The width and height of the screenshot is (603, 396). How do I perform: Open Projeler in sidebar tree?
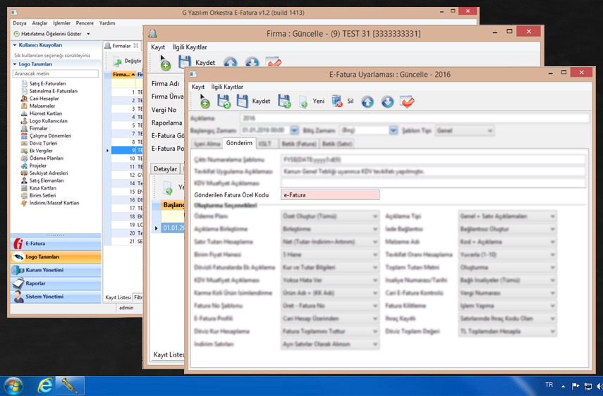click(x=37, y=166)
